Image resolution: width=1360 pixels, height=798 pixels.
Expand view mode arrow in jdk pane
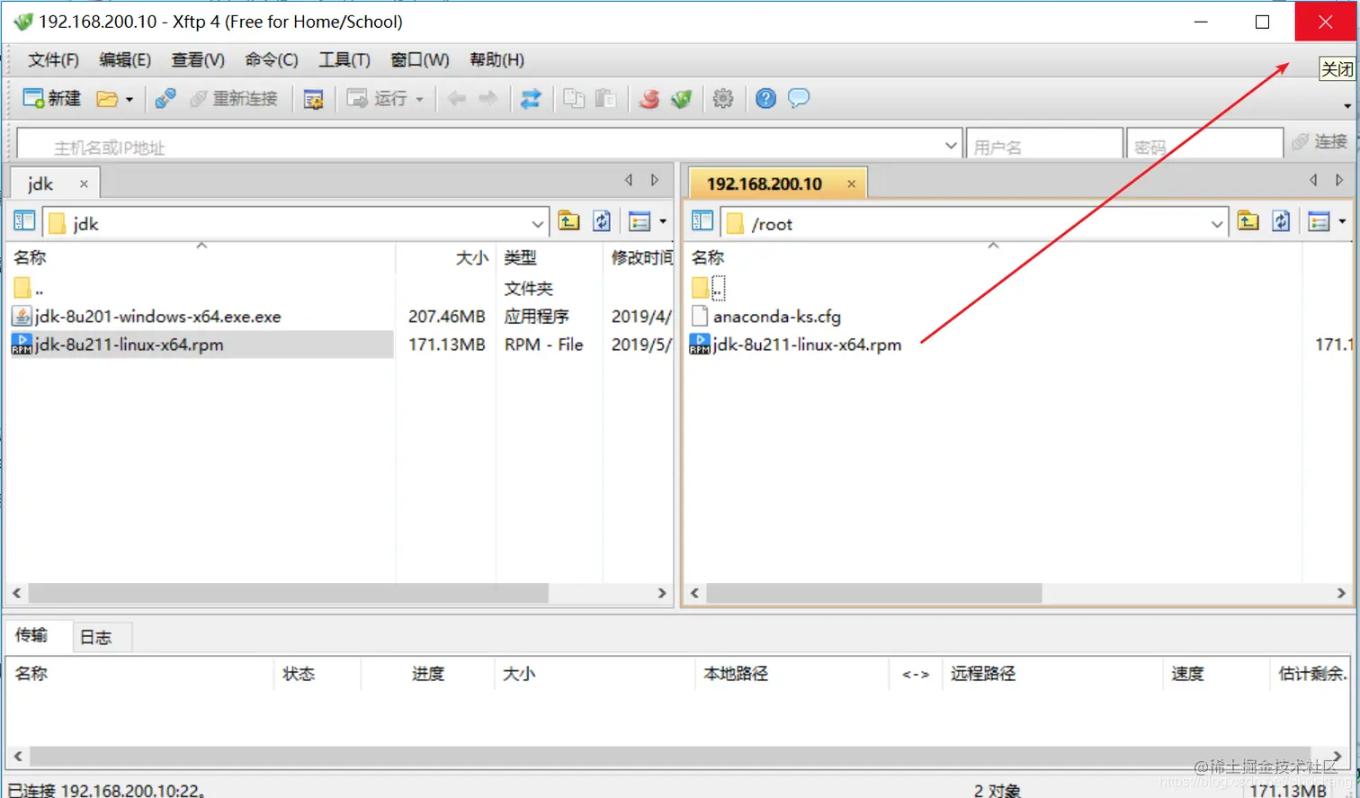(x=663, y=221)
